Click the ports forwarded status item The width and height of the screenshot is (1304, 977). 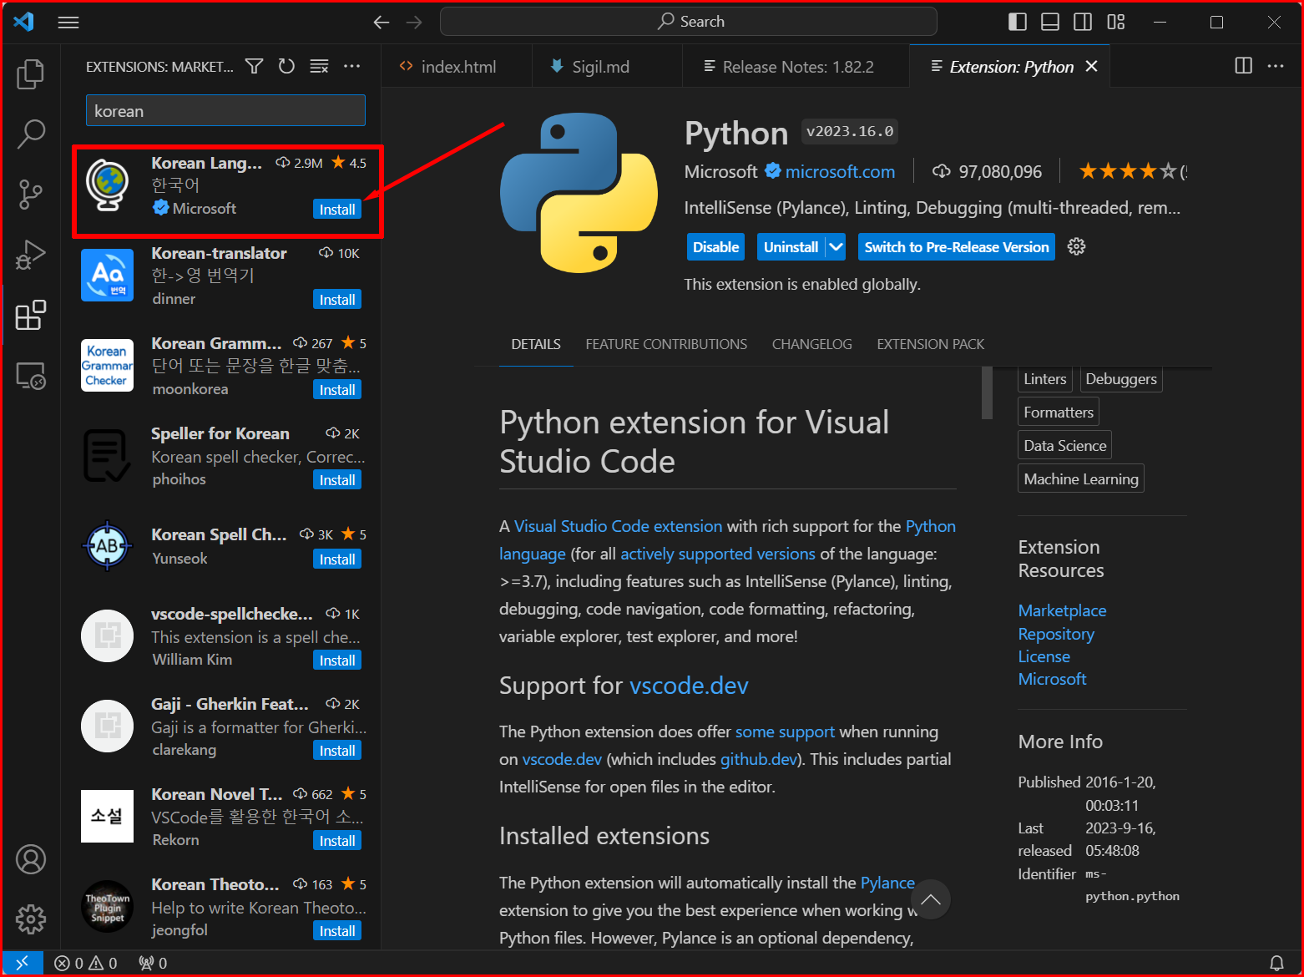(153, 963)
